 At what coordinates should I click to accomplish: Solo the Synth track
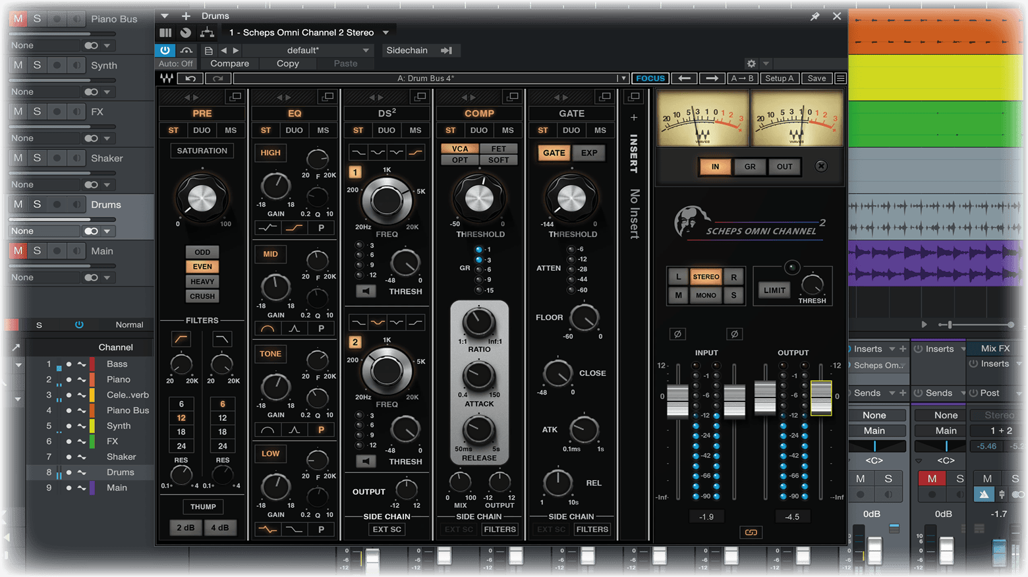click(x=37, y=65)
